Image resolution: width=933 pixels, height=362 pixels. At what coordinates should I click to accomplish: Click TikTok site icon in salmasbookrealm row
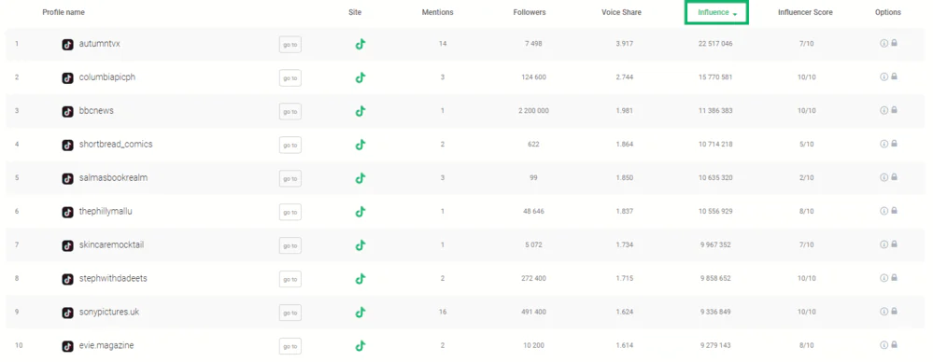point(360,177)
